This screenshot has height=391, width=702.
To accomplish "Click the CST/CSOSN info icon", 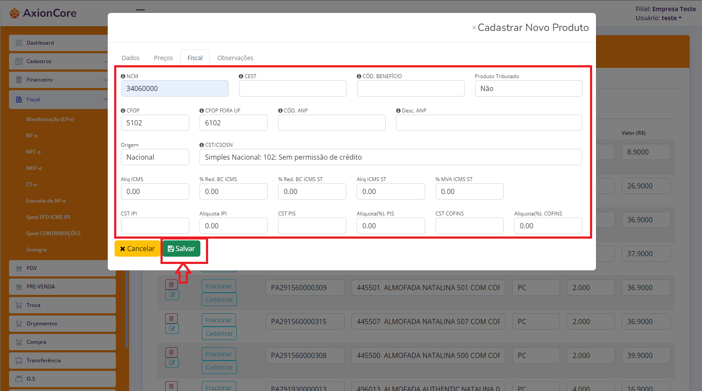I will (x=202, y=145).
